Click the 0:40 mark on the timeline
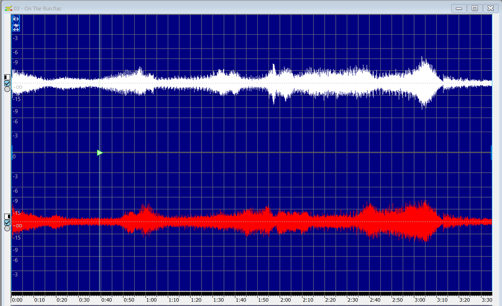502x306 pixels. [x=106, y=300]
